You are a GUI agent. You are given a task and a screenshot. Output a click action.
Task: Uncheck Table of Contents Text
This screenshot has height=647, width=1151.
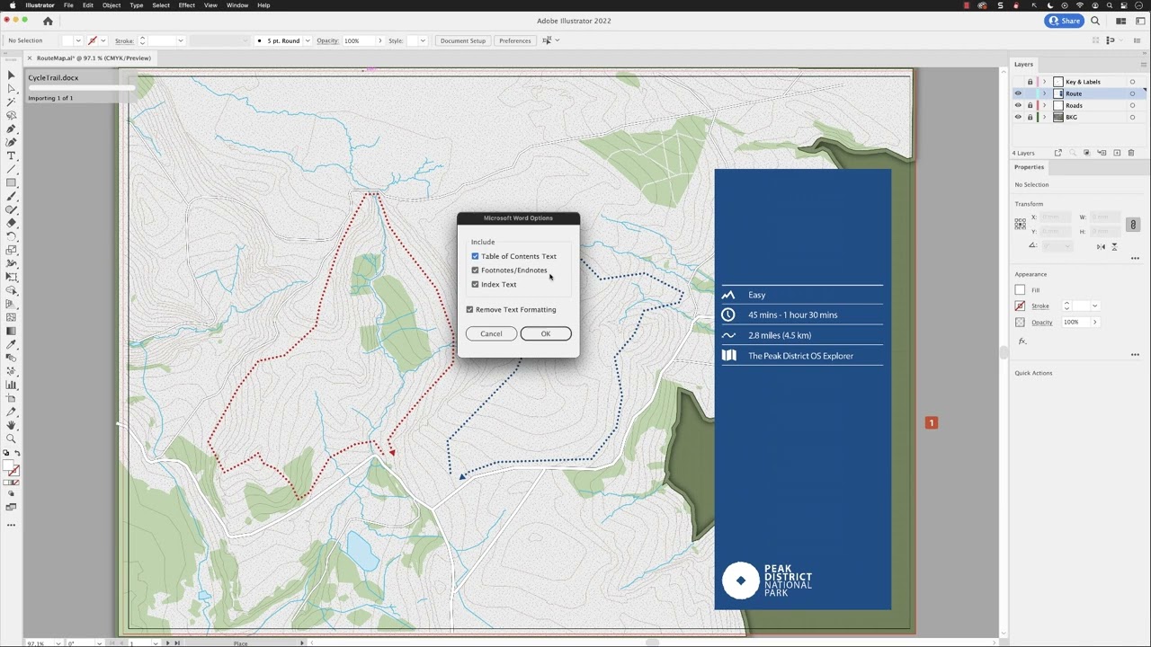[476, 256]
